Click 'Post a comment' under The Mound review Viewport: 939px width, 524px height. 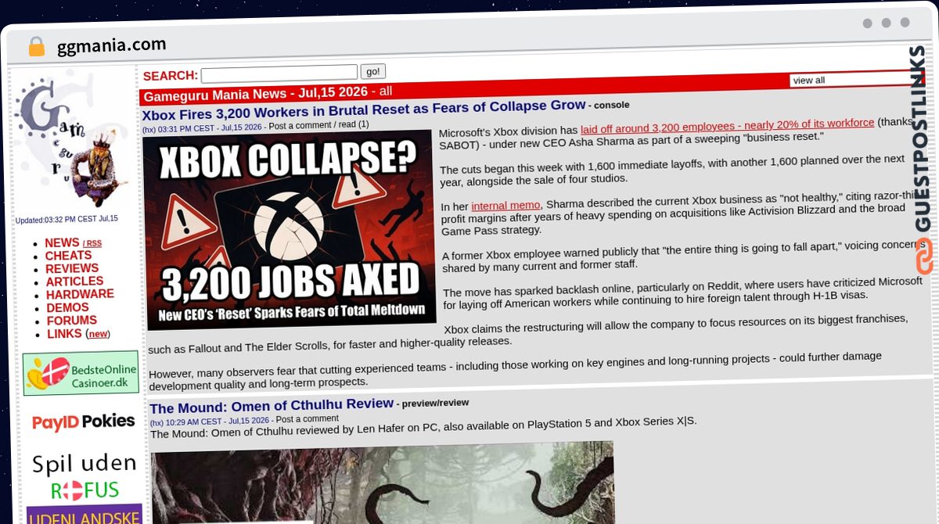307,419
